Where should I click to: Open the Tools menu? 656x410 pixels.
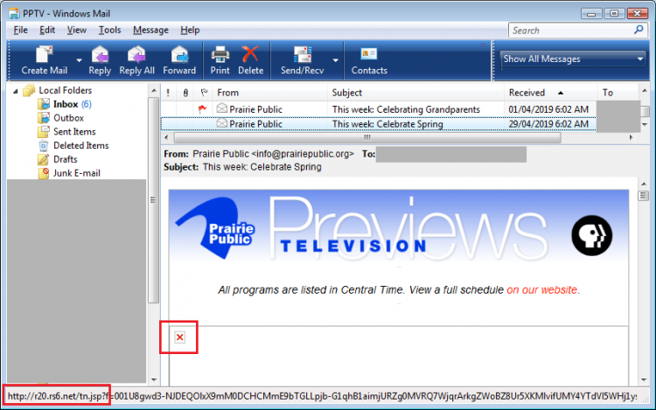click(109, 30)
